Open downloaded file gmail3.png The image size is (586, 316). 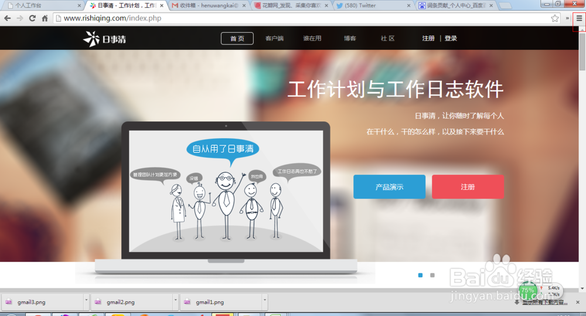tap(43, 302)
